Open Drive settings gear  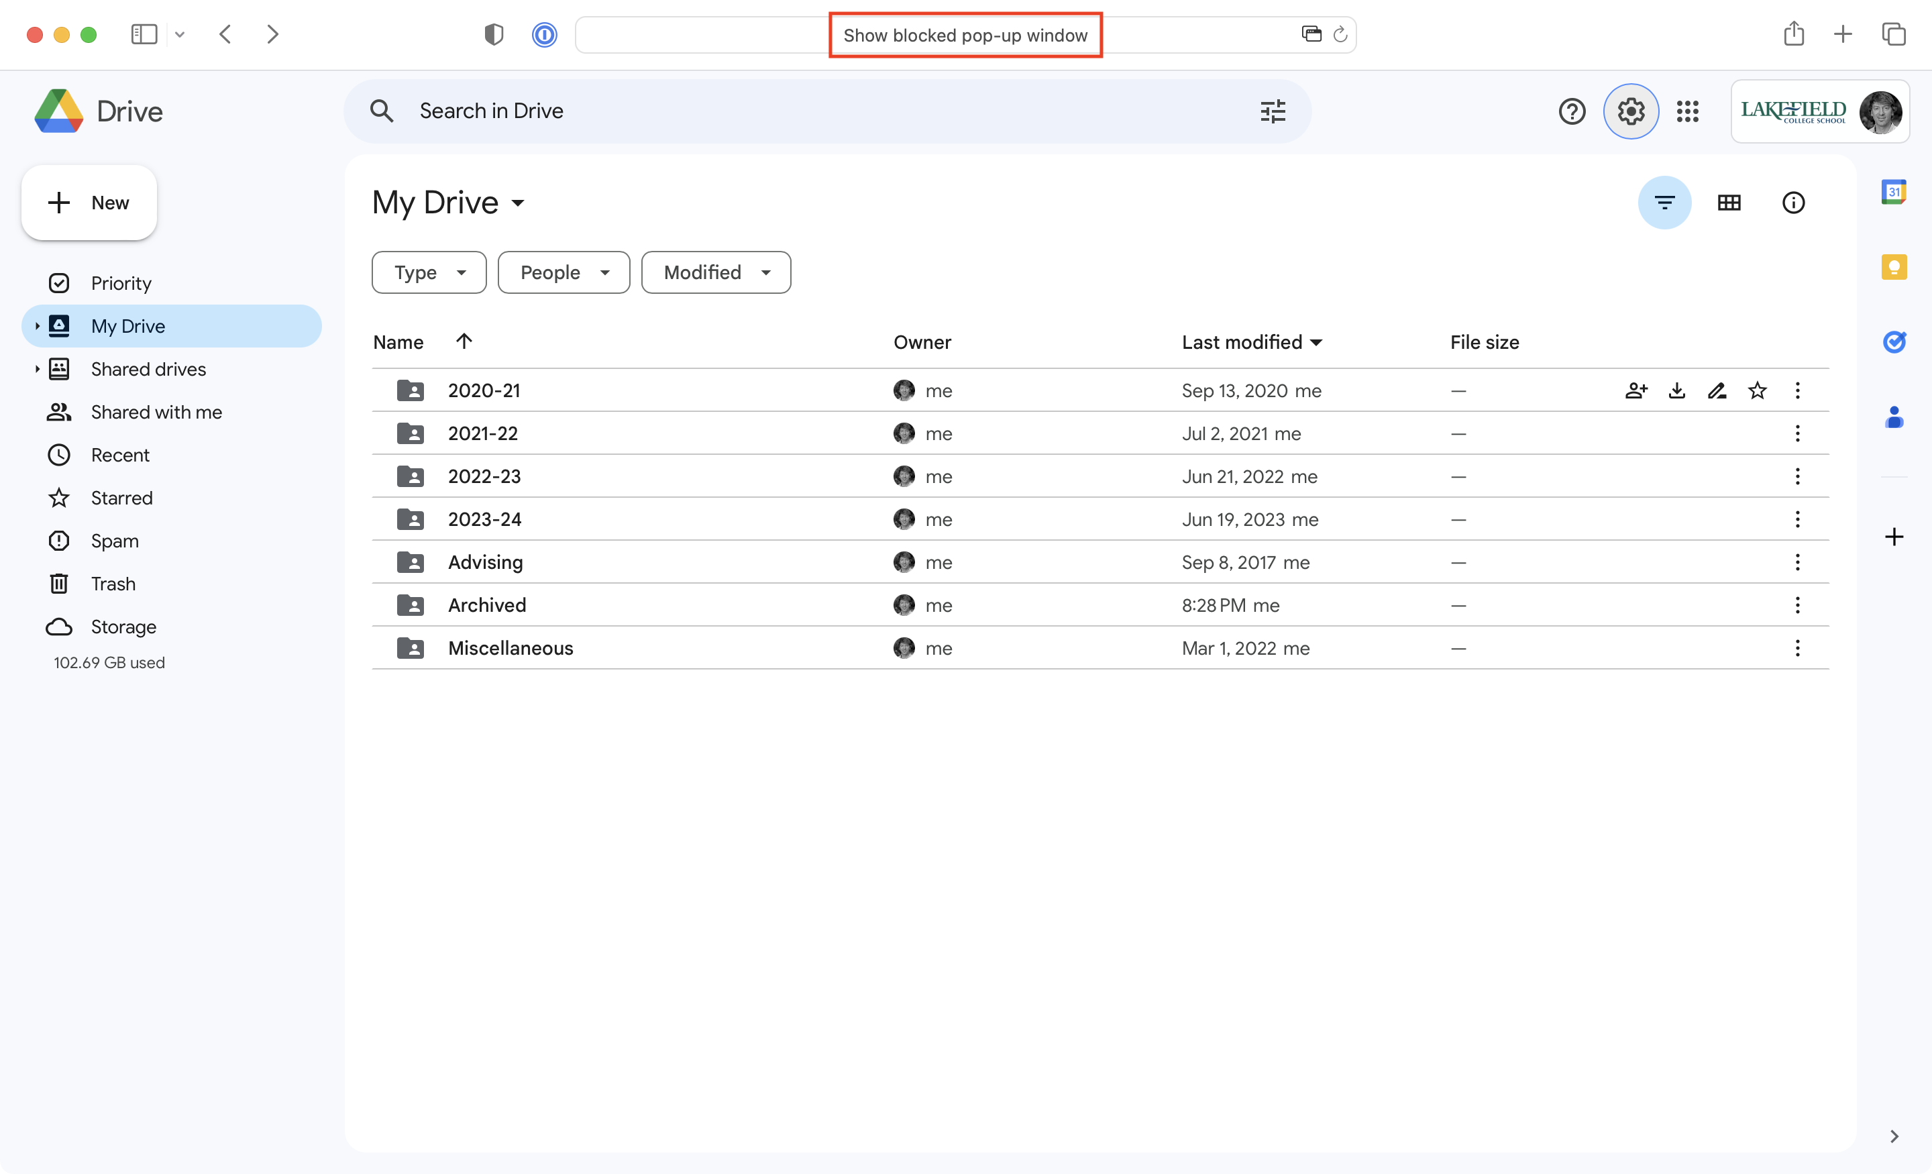click(1631, 111)
